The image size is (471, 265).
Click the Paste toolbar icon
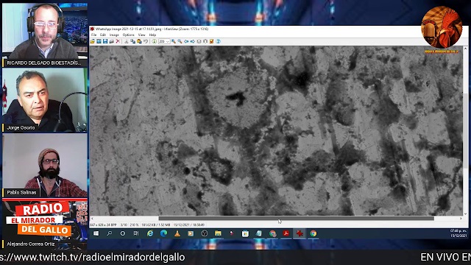139,41
